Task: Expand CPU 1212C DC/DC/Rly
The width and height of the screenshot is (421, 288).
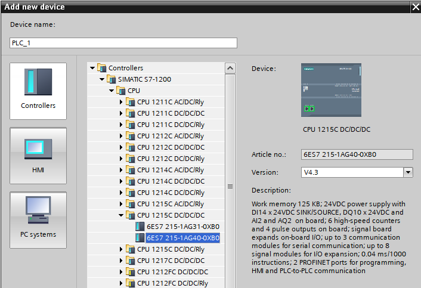Action: click(x=121, y=159)
